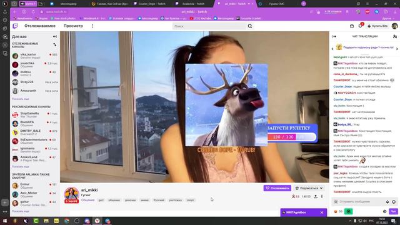Image resolution: width=400 pixels, height=225 pixels.
Task: Click the Twitch logo home icon
Action: (15, 26)
